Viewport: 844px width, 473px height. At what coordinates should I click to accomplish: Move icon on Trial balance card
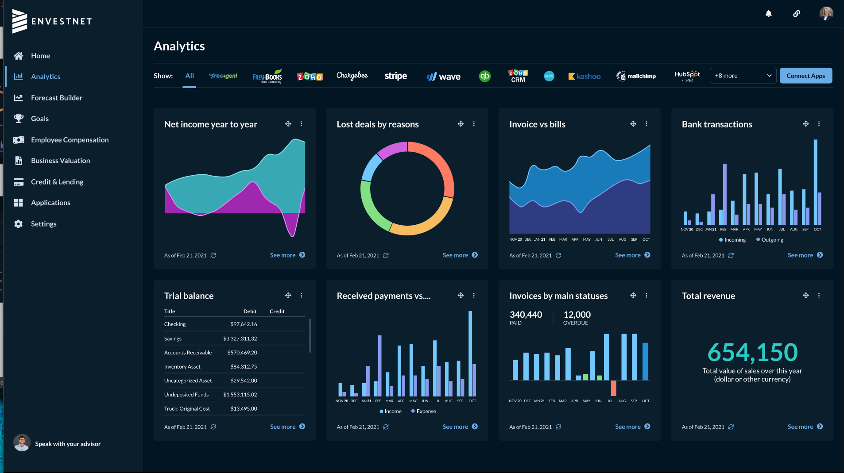click(288, 295)
